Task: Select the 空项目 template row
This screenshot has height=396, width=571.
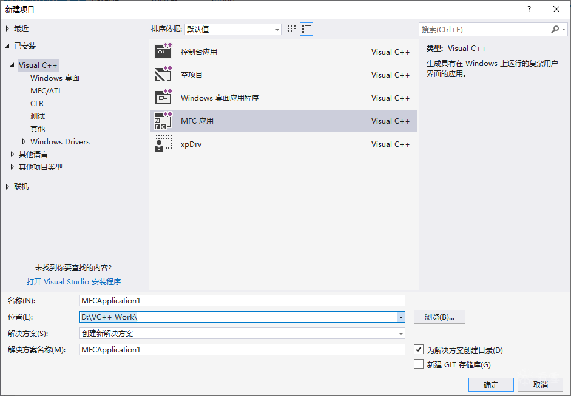Action: pyautogui.click(x=283, y=74)
